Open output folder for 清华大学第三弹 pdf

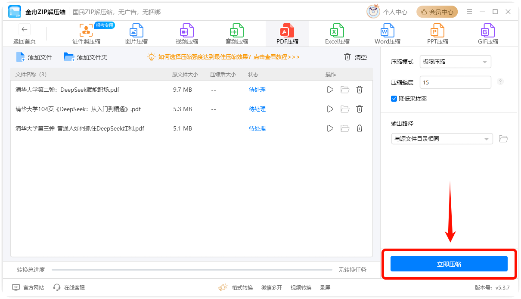pos(345,128)
